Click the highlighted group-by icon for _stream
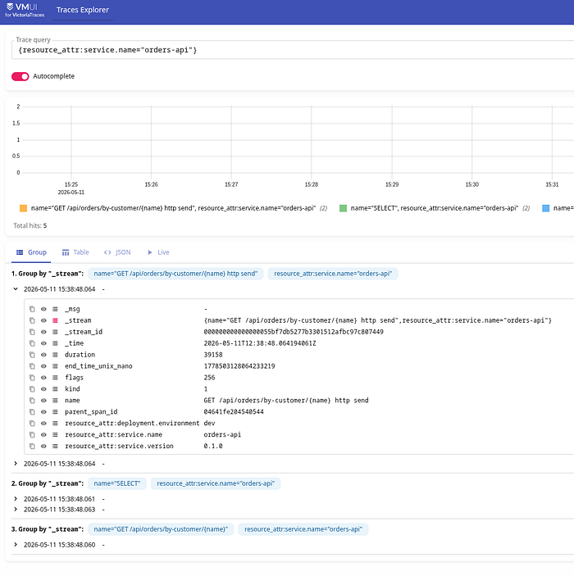The image size is (574, 576). [x=55, y=320]
